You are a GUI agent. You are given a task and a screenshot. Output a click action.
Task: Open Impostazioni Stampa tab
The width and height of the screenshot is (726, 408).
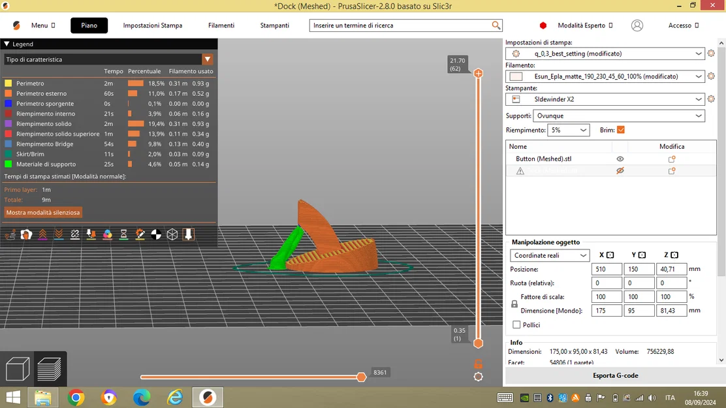152,25
